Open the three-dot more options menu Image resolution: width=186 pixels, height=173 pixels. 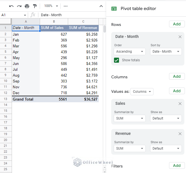point(66,6)
